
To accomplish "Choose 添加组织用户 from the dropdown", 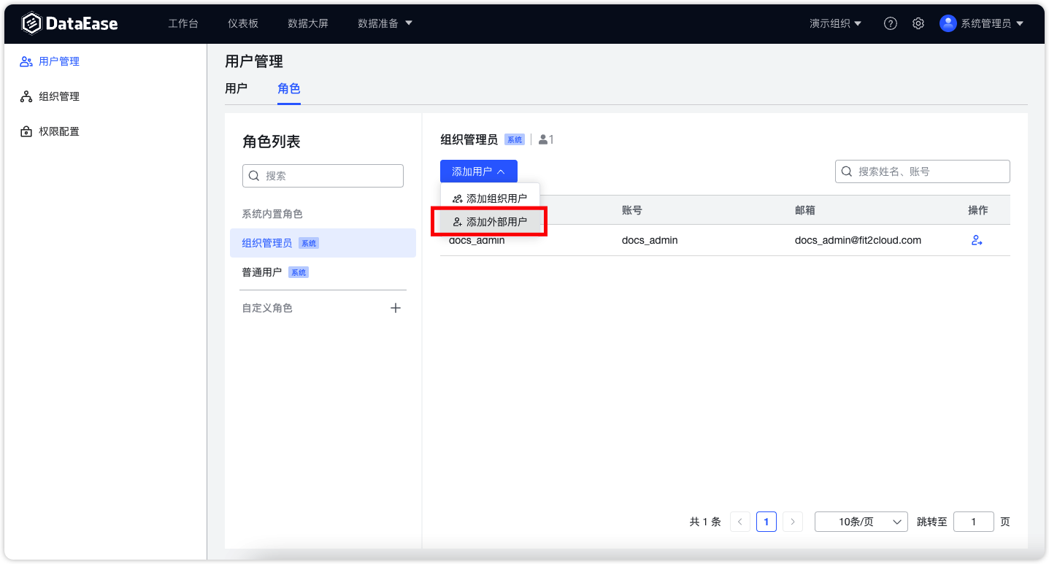I will tap(490, 198).
